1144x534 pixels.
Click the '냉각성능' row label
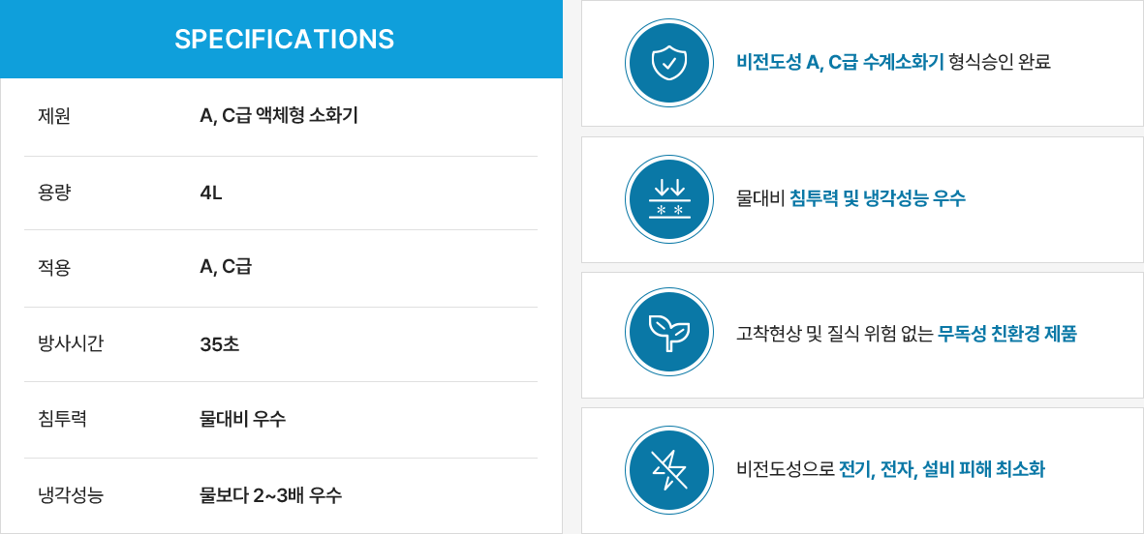pyautogui.click(x=70, y=496)
